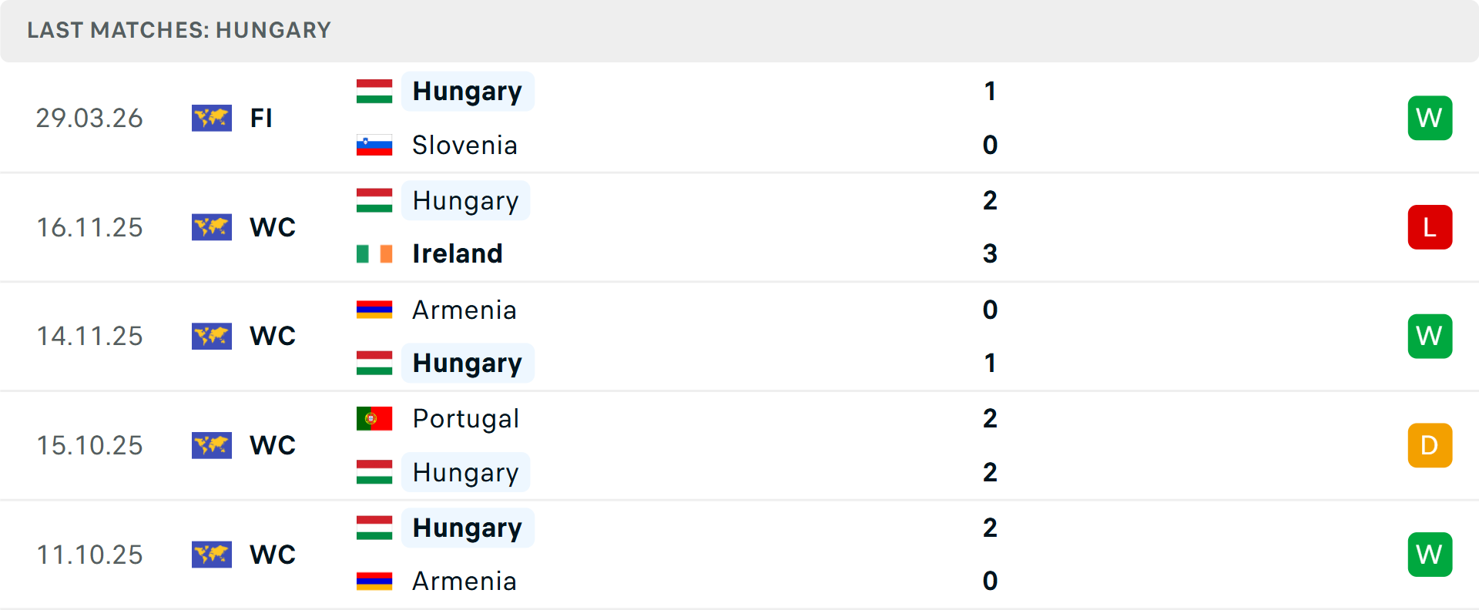Viewport: 1479px width, 610px height.
Task: Click the green W badge for the Slovenia match
Action: (1430, 118)
